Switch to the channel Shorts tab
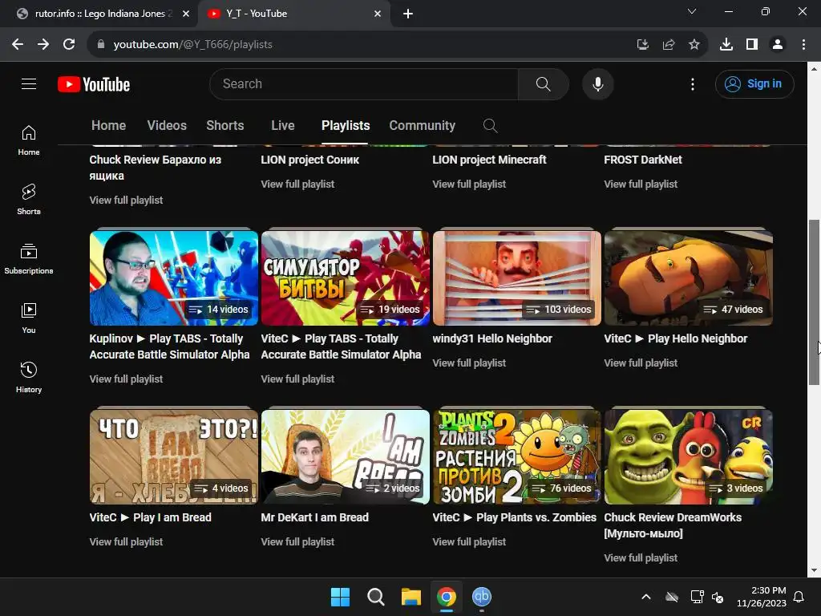This screenshot has height=616, width=821. click(x=225, y=126)
